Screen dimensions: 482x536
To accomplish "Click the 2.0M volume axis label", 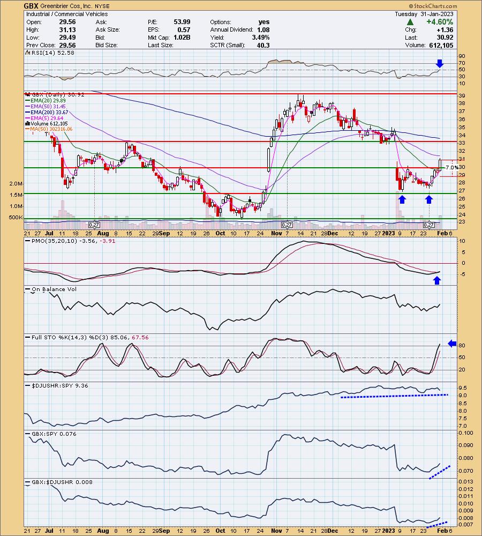I will pos(16,183).
